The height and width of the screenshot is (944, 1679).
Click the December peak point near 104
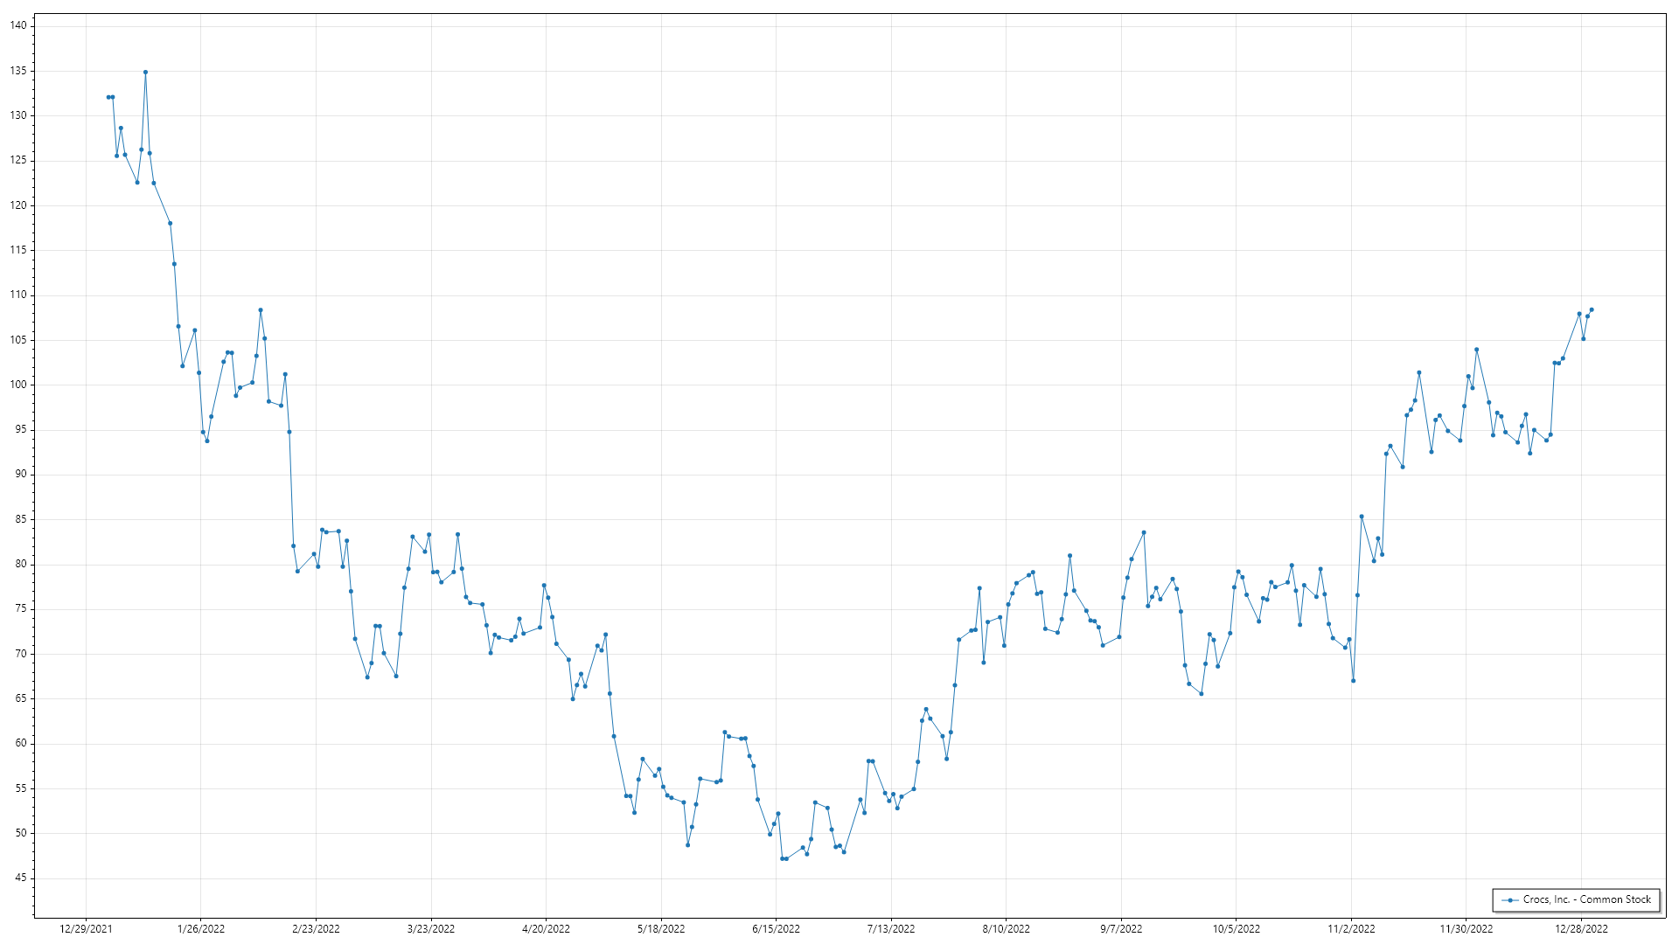(1476, 350)
